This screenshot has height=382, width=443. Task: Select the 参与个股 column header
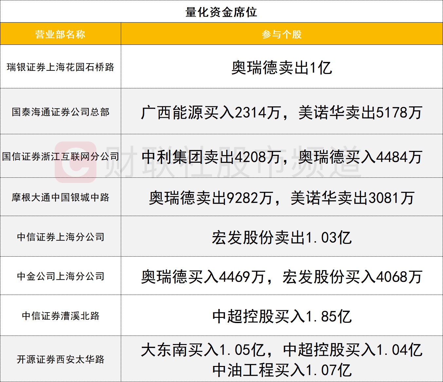pos(282,34)
